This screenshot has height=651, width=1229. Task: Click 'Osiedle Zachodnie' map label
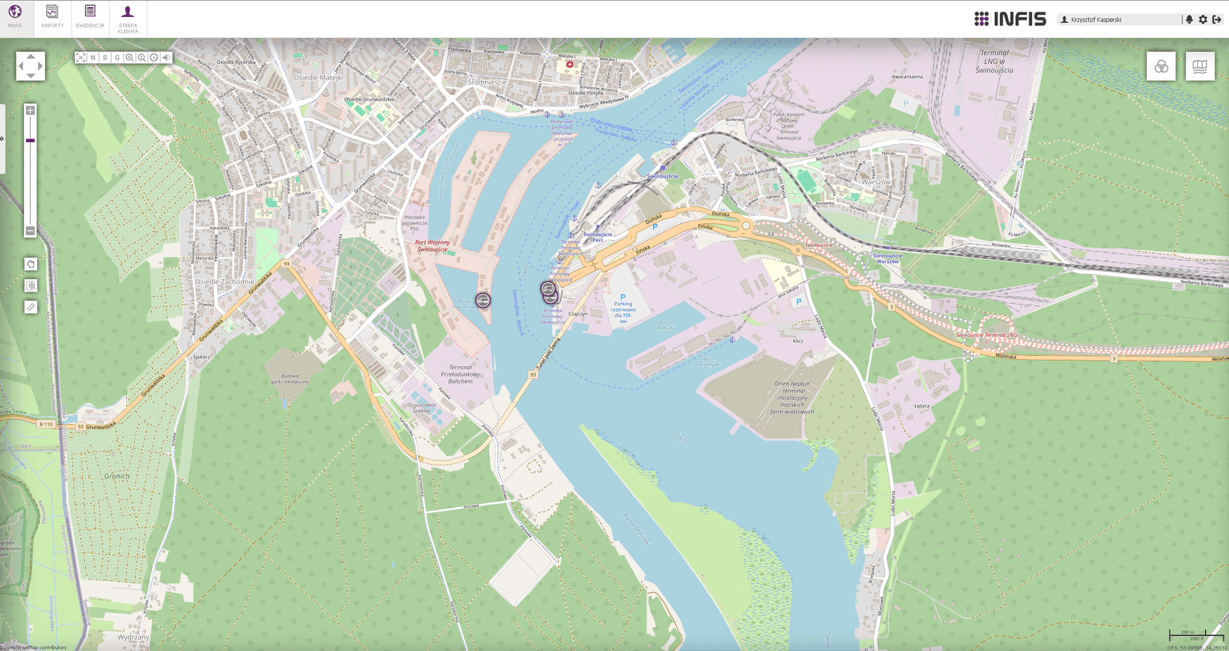pyautogui.click(x=224, y=282)
